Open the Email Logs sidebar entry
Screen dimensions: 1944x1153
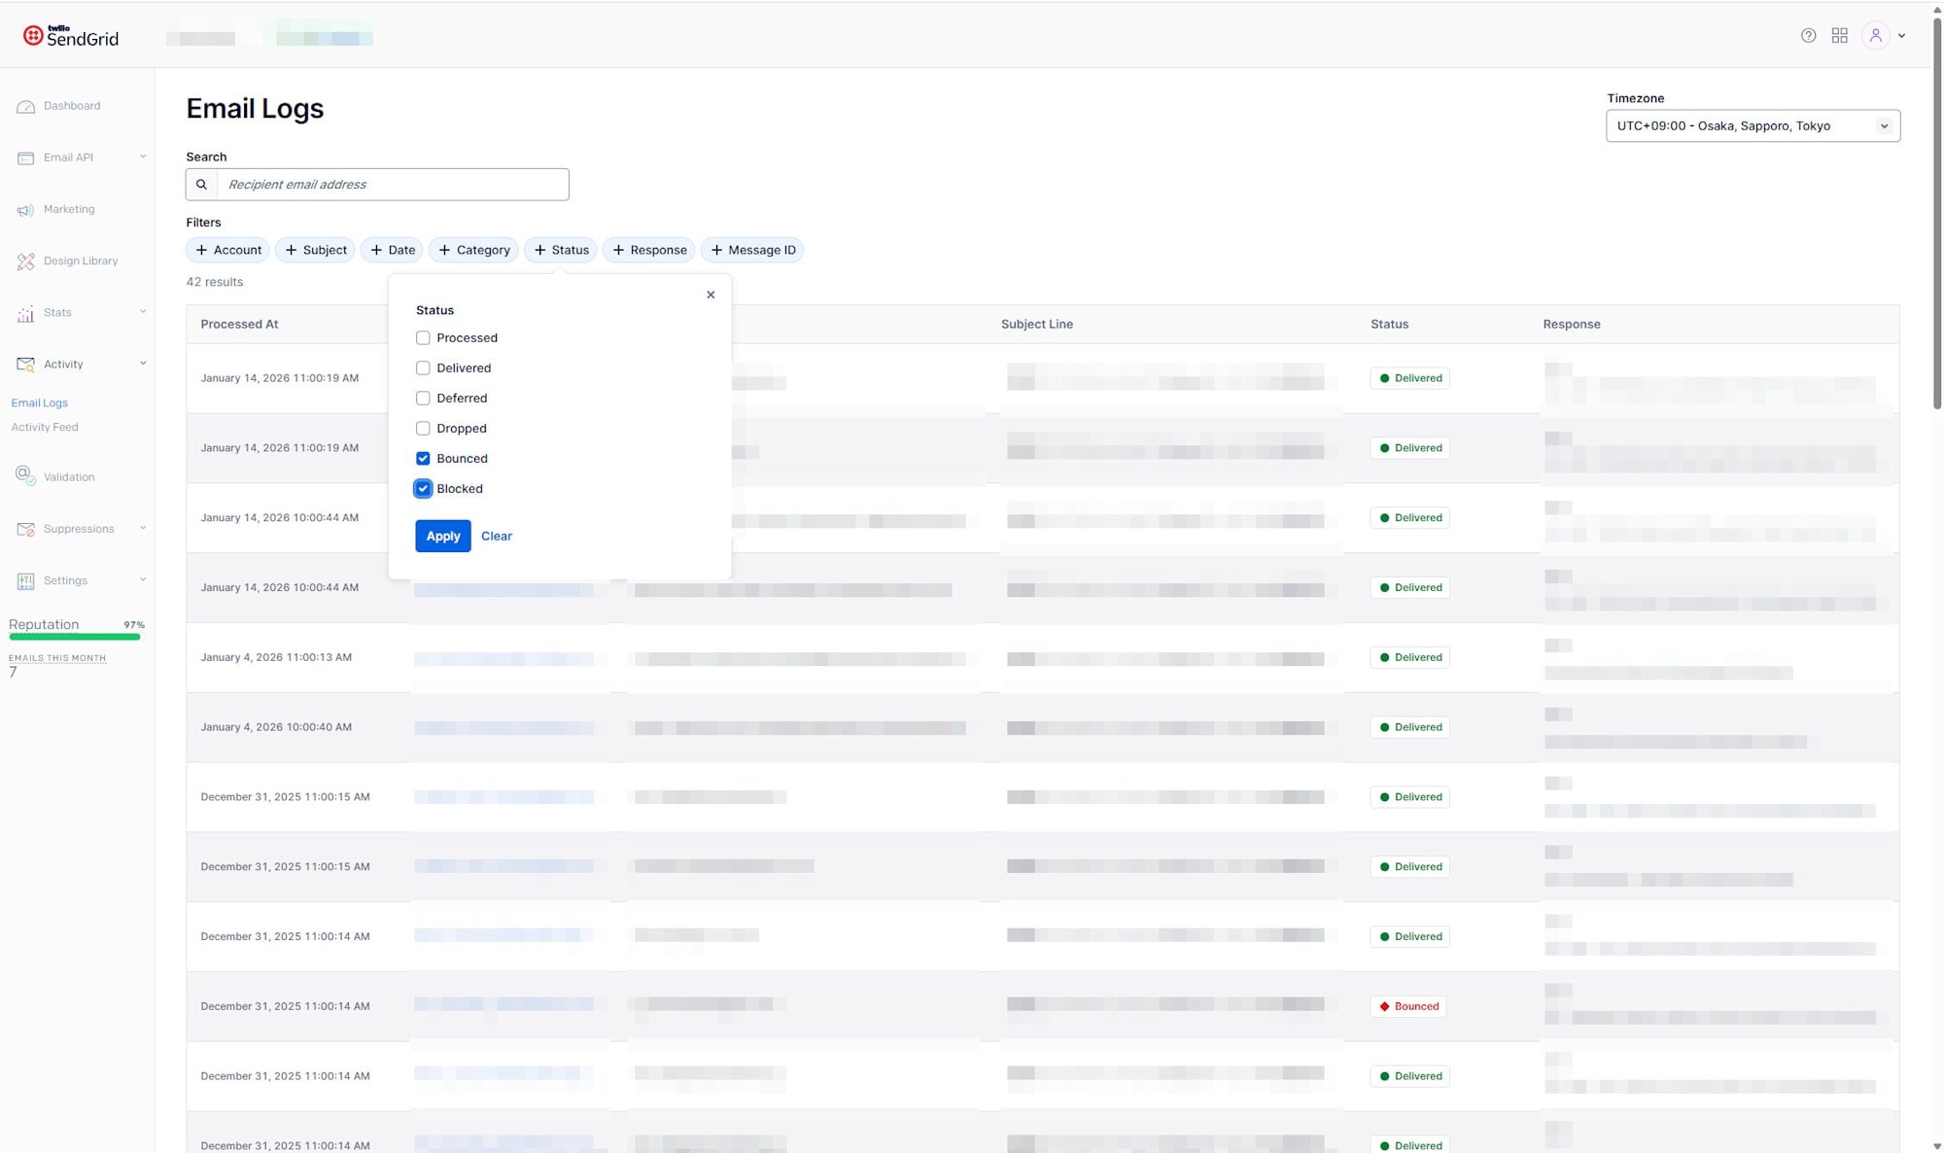click(39, 402)
